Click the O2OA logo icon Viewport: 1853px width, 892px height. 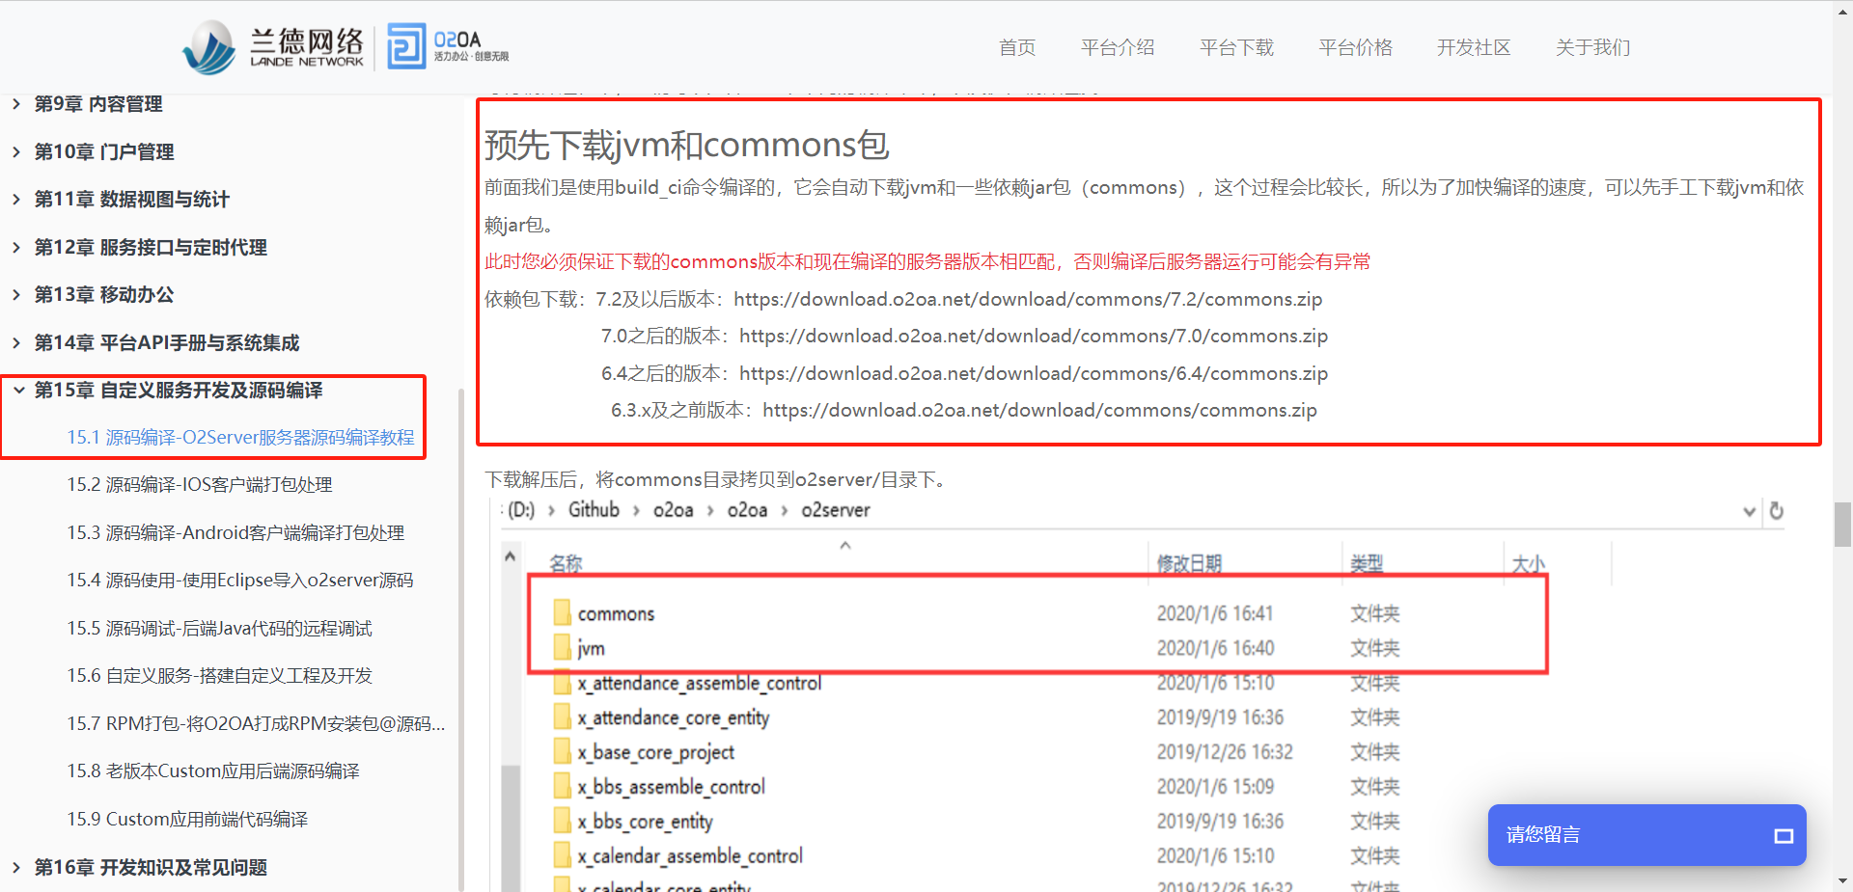(x=406, y=46)
